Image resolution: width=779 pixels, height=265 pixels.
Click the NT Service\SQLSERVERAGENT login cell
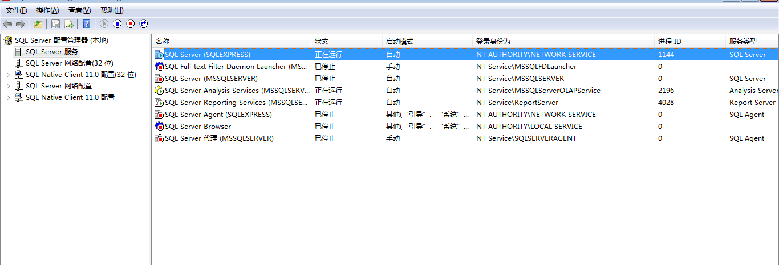pyautogui.click(x=526, y=138)
